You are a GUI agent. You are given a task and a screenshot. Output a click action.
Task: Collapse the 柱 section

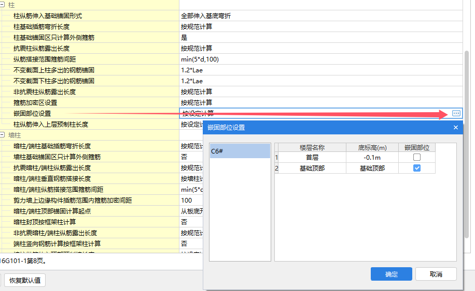[x=2, y=5]
